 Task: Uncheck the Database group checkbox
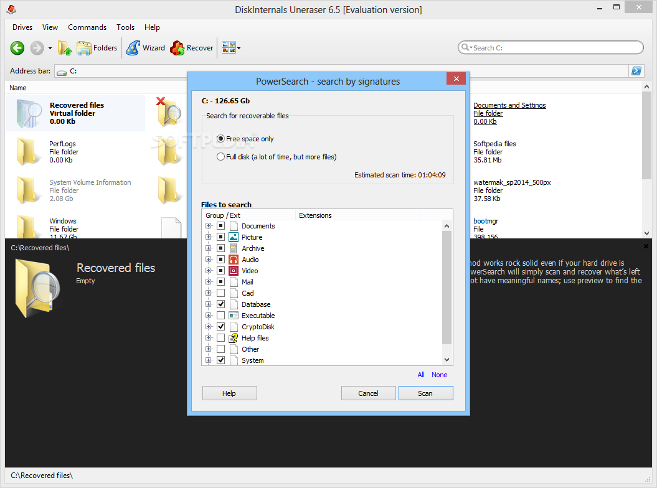pyautogui.click(x=221, y=304)
